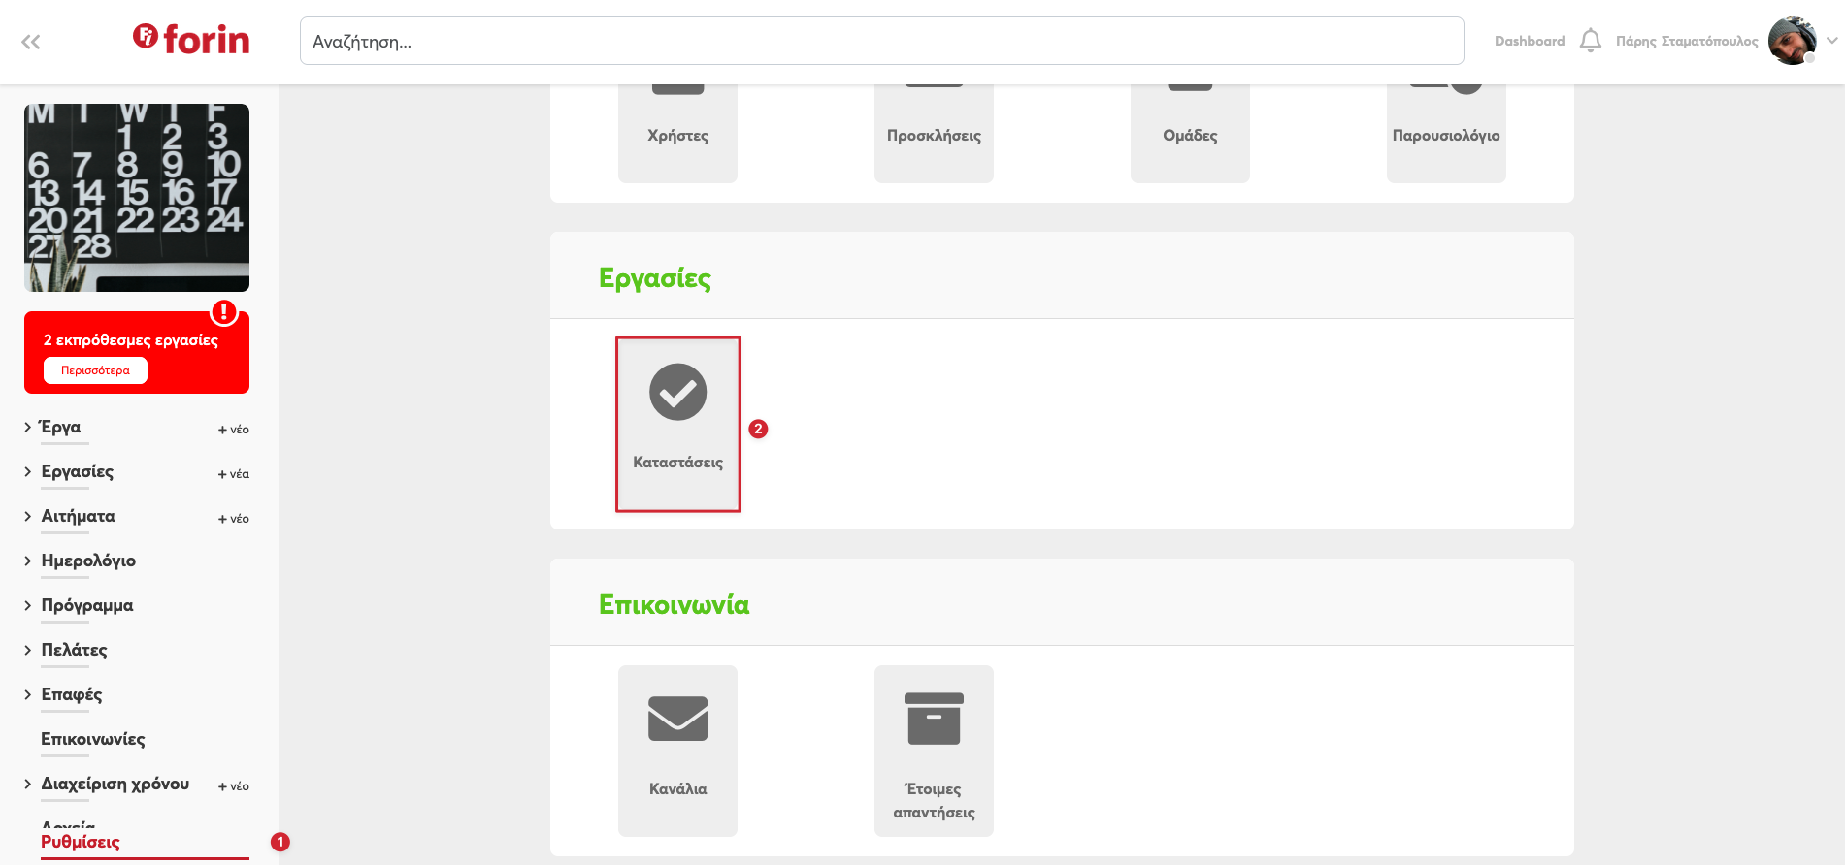
Task: Click the forin logo
Action: point(191,40)
